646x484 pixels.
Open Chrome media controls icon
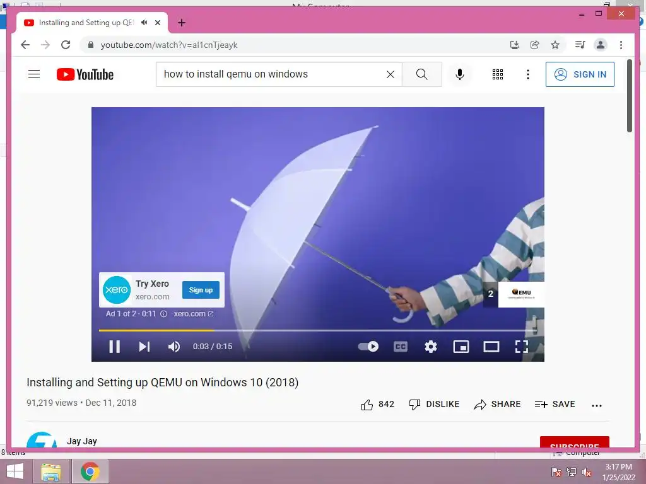point(580,45)
